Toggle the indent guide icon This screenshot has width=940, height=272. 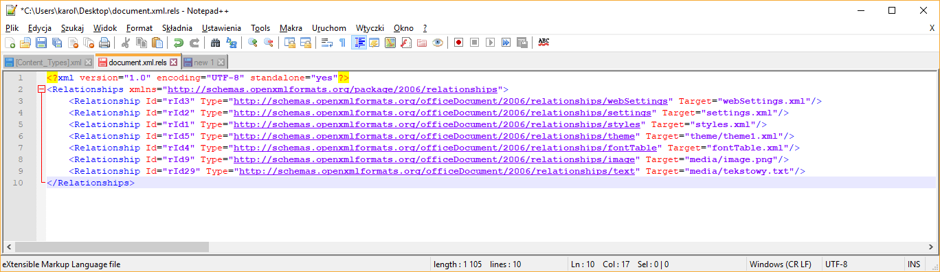pos(358,43)
